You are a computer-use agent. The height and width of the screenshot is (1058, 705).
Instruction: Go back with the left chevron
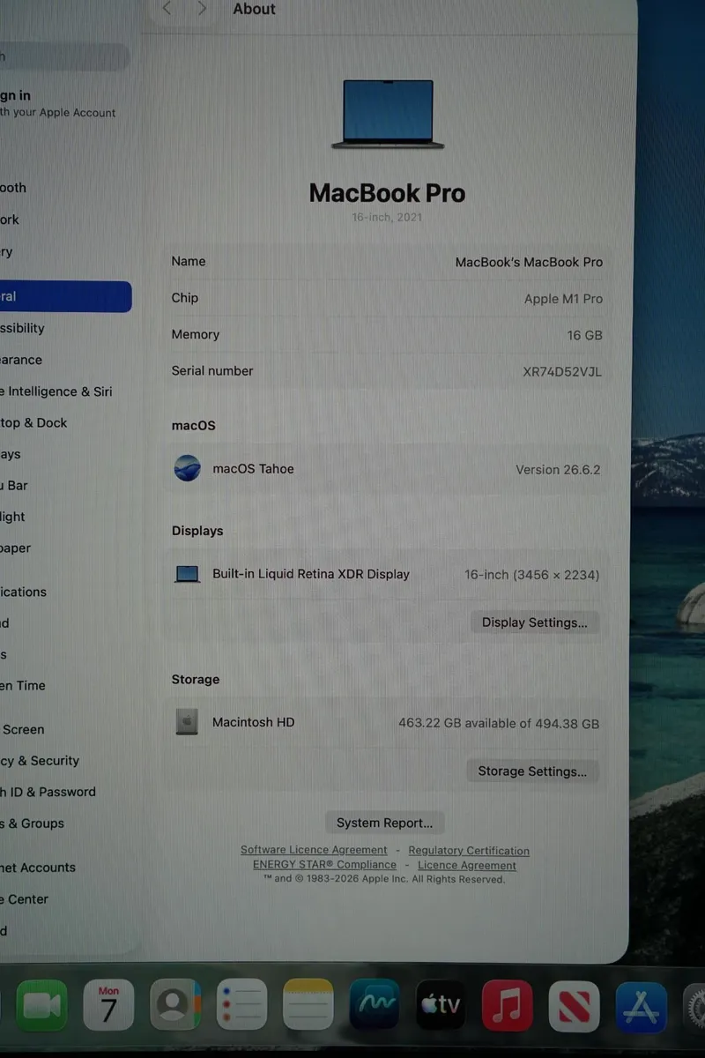coord(167,9)
